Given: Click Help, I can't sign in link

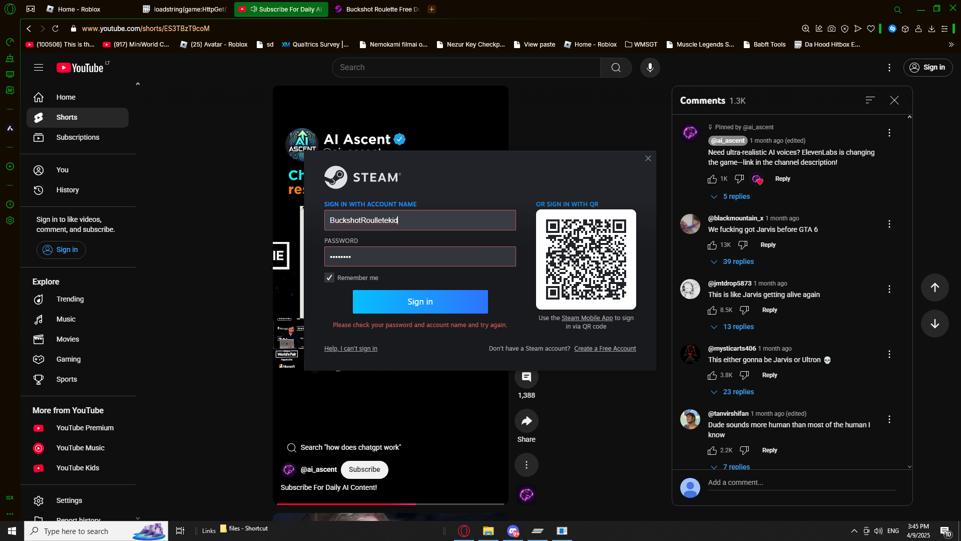Looking at the screenshot, I should 351,349.
